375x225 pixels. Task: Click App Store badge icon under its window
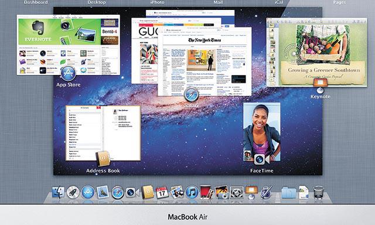[x=68, y=73]
